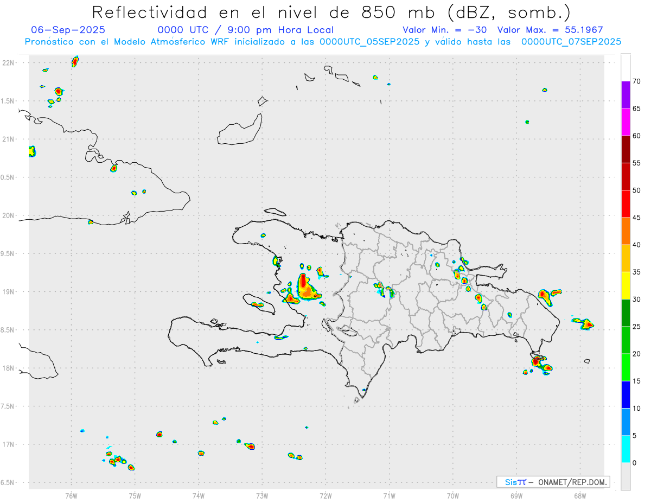Click the '9.5N' latitude axis label
651x503 pixels.
click(x=8, y=254)
